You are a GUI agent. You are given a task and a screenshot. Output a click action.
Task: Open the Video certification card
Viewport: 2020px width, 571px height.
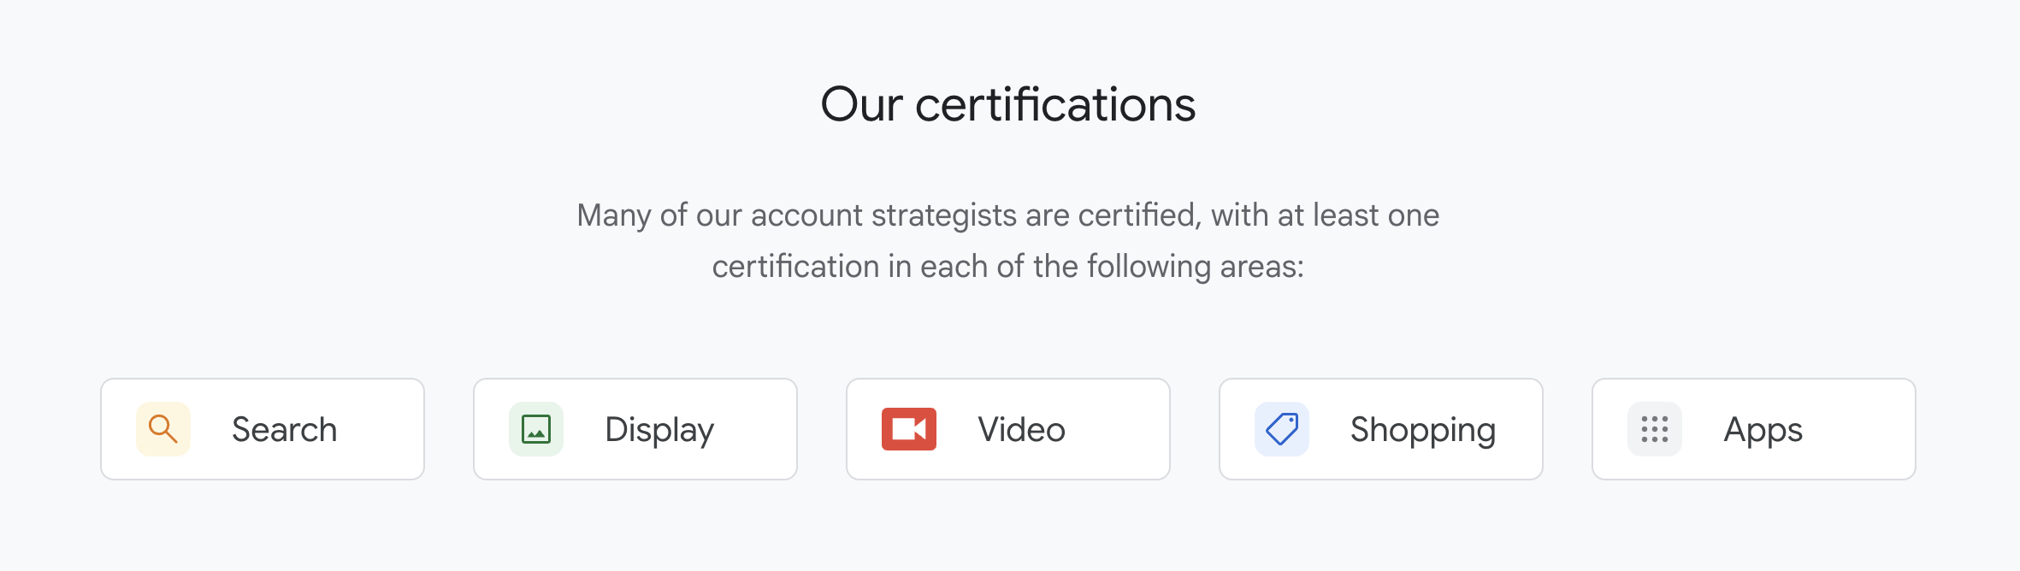pyautogui.click(x=1008, y=429)
